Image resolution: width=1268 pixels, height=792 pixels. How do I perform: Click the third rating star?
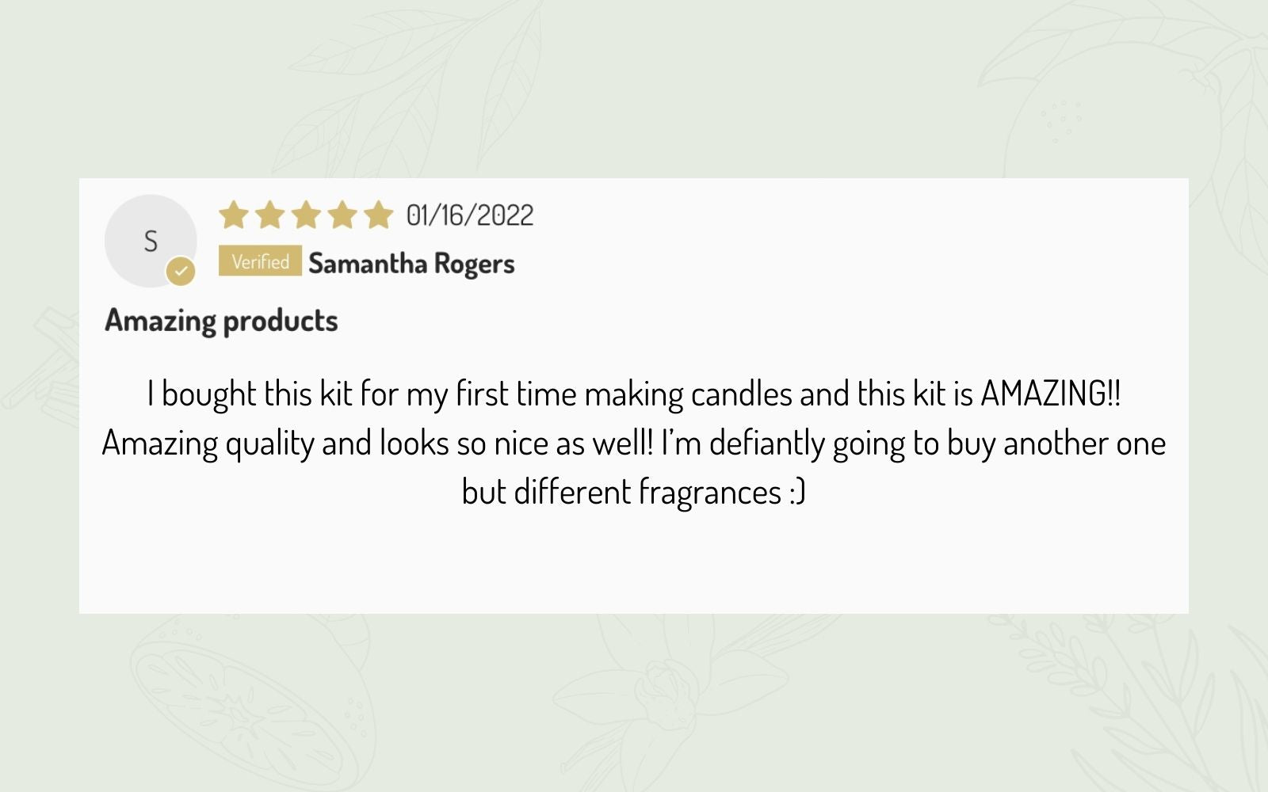(x=306, y=215)
